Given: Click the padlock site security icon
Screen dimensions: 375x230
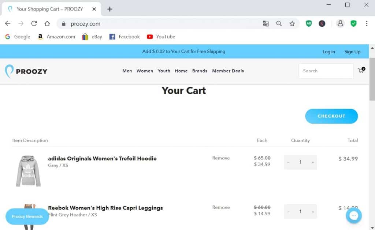Looking at the screenshot, I should [63, 24].
